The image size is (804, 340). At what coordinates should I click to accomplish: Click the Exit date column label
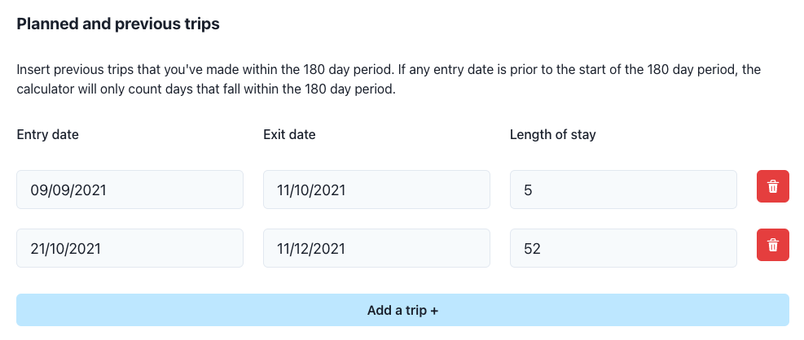click(289, 135)
